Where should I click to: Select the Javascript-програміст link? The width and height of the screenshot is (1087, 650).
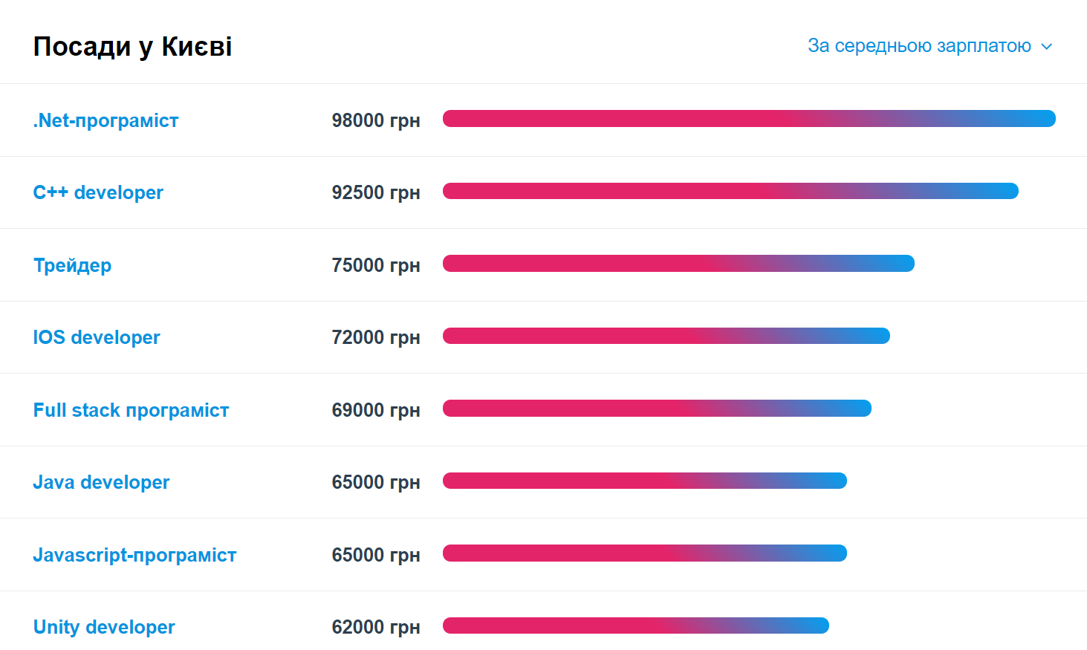pos(134,555)
